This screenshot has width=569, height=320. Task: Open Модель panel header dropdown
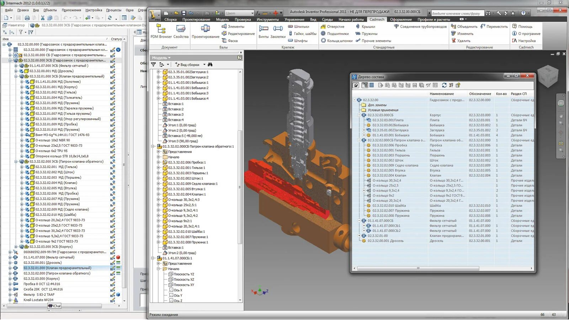click(161, 58)
